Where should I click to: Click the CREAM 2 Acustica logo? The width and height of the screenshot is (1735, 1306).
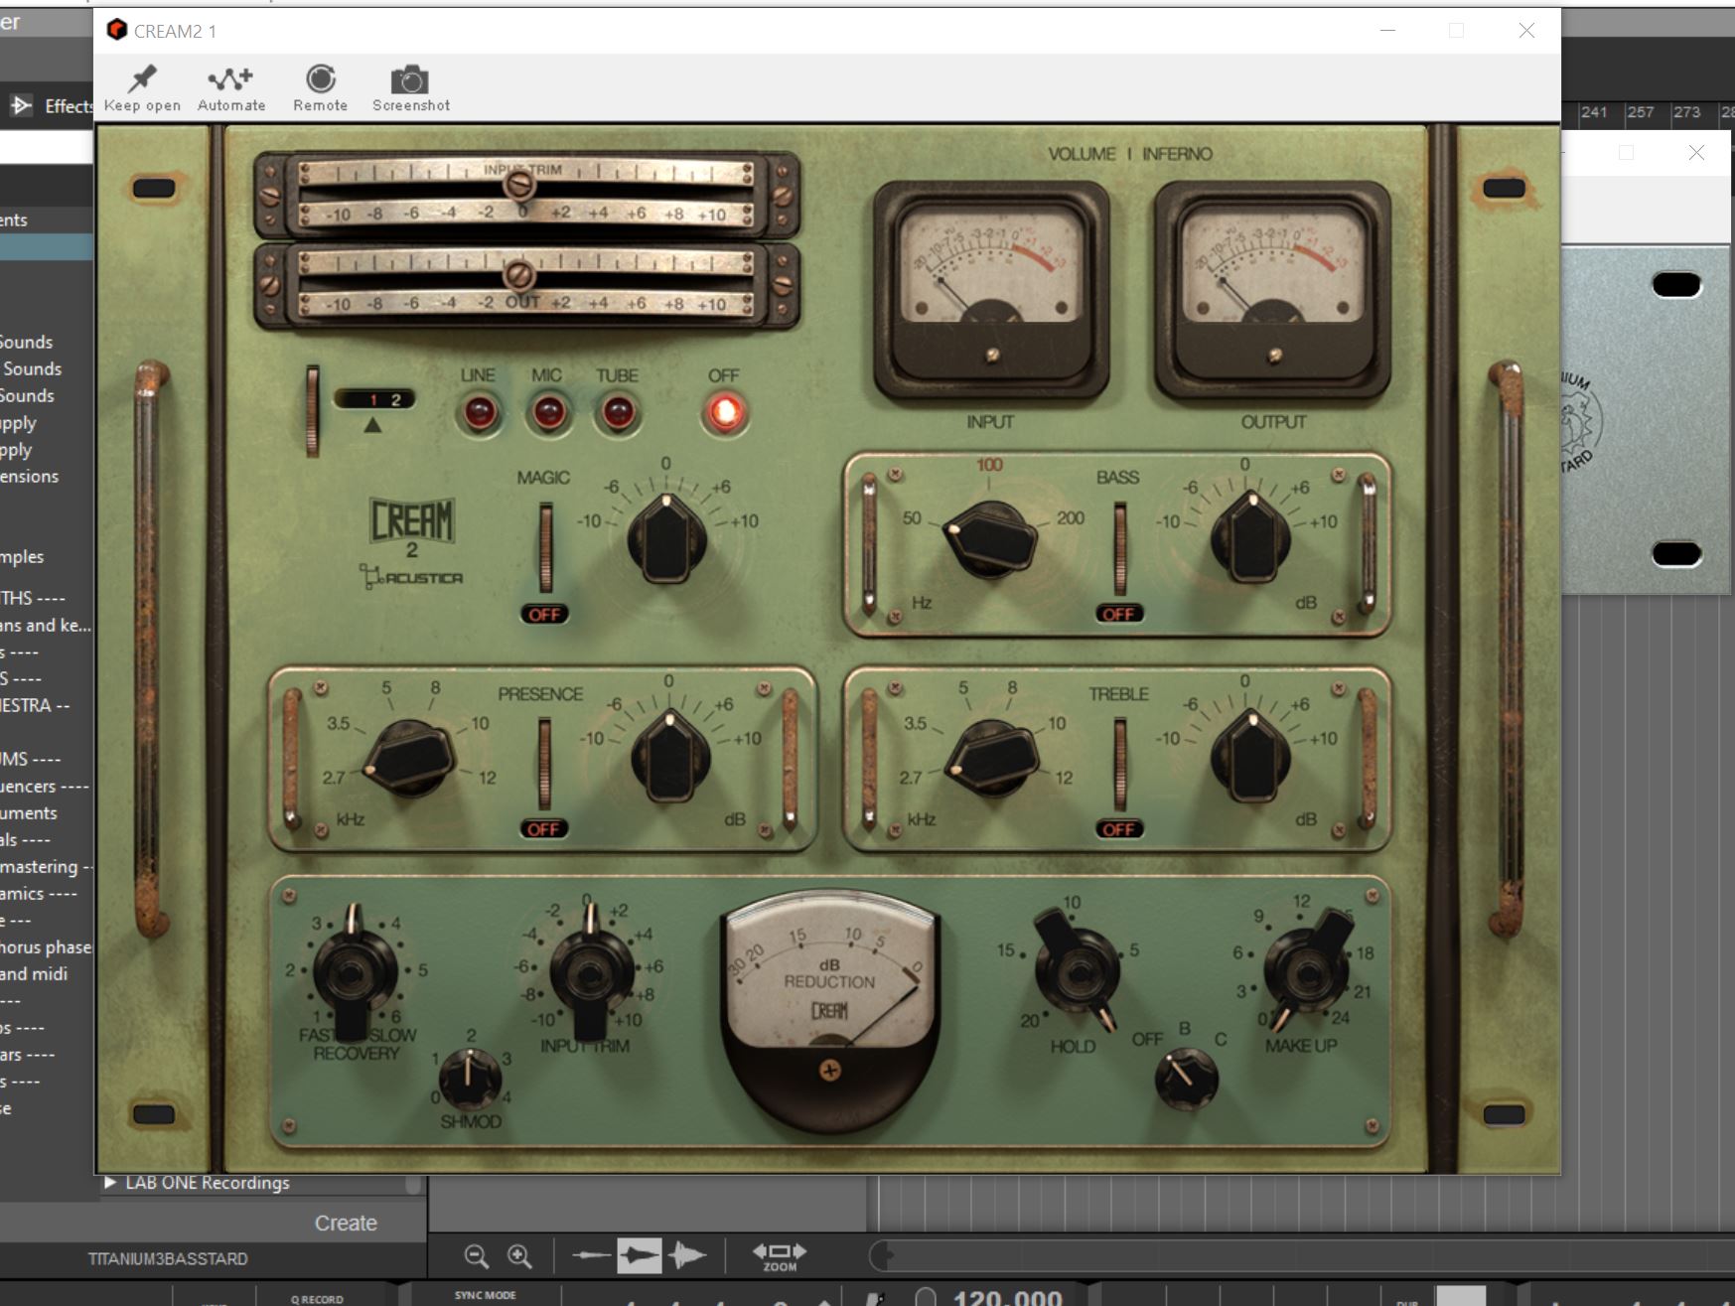click(x=412, y=542)
